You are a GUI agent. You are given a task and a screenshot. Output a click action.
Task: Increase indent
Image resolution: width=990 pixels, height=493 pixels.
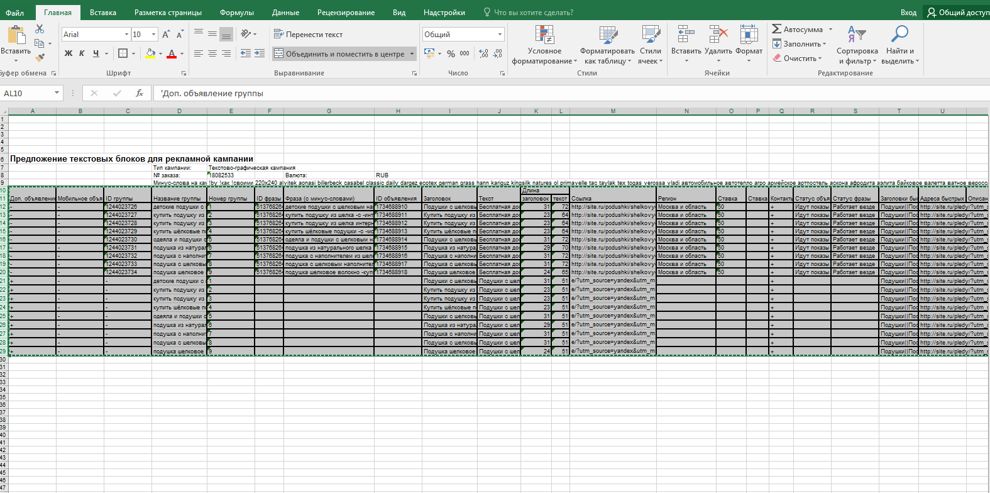pyautogui.click(x=260, y=53)
